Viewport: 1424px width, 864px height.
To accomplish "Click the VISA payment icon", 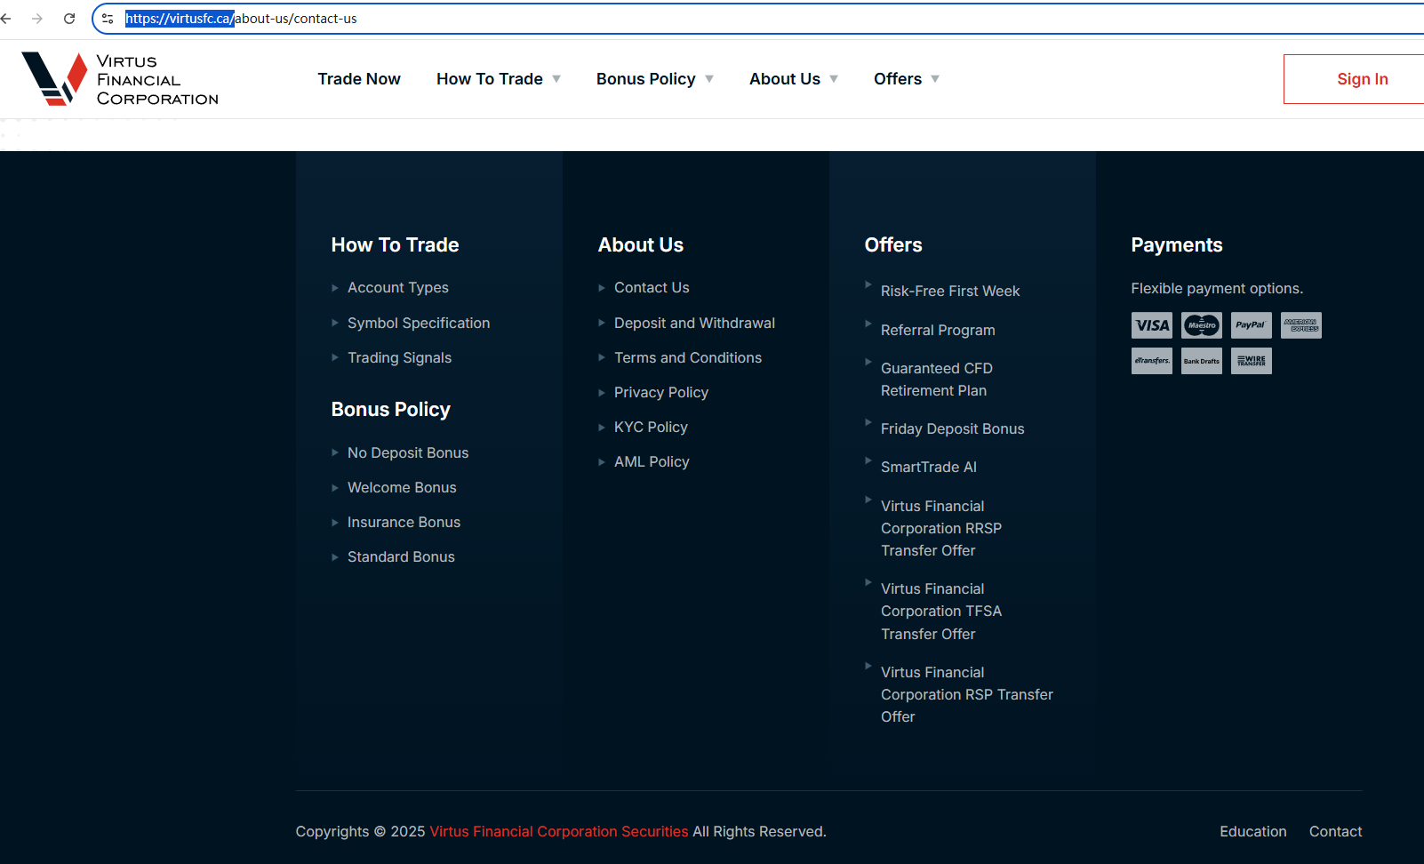I will (1152, 325).
